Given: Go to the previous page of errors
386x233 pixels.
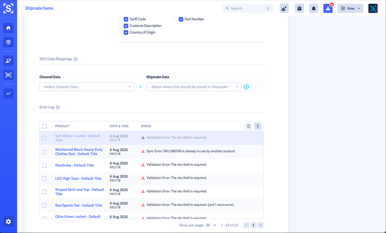Looking at the screenshot, I should tap(246, 225).
